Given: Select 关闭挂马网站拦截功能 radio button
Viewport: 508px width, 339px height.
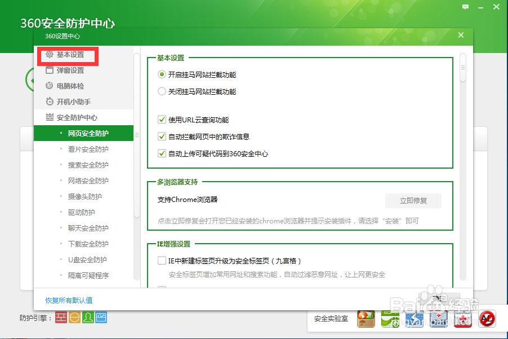Looking at the screenshot, I should 162,91.
